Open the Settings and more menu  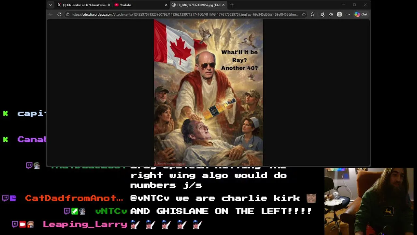[x=348, y=14]
